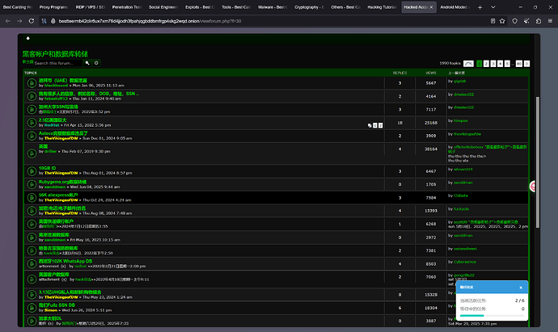Click the 1990 topics count text

pyautogui.click(x=450, y=63)
